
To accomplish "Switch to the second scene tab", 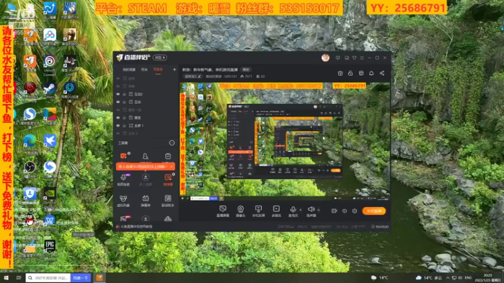I will tap(144, 70).
